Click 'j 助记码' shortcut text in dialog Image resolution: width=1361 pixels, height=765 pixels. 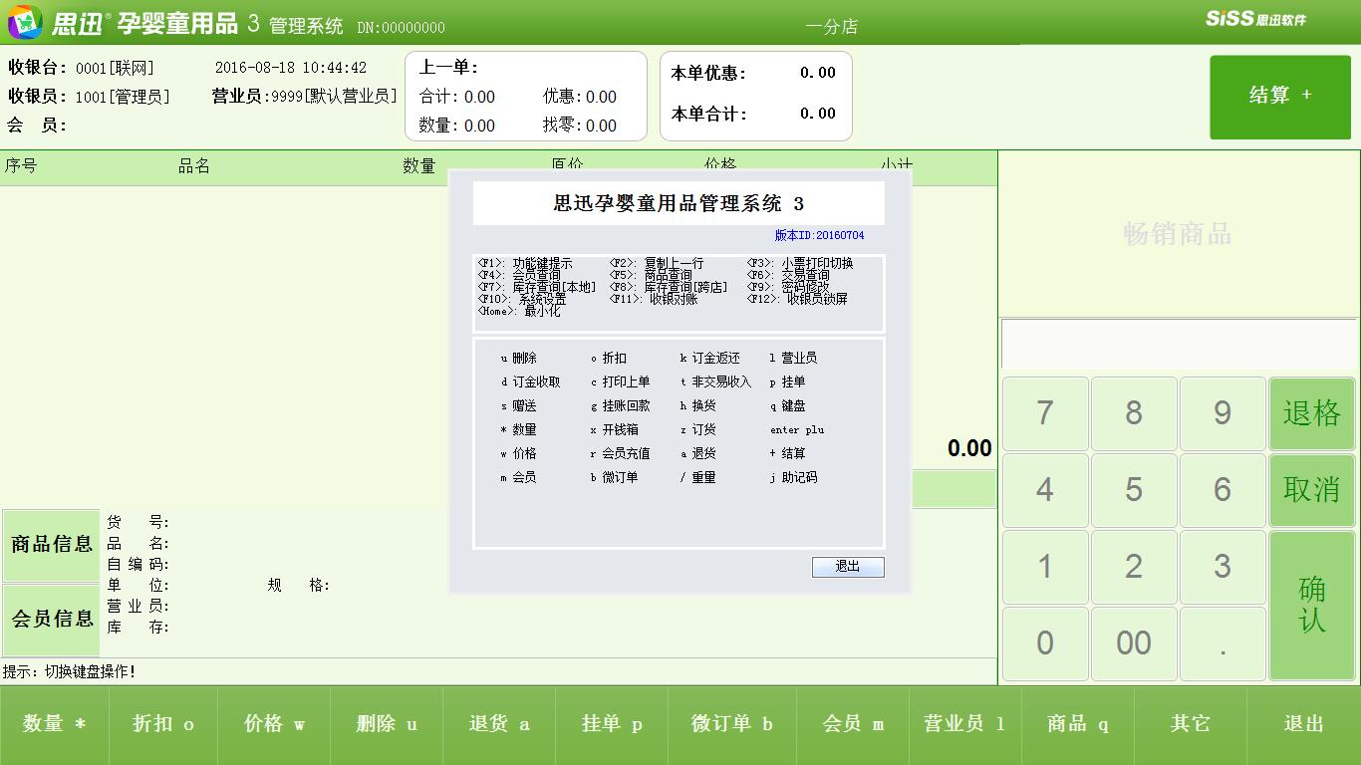point(793,478)
